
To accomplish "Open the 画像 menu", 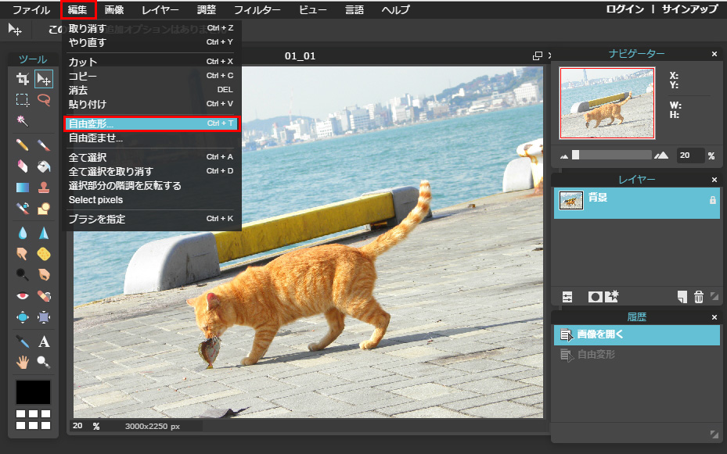I will [114, 9].
